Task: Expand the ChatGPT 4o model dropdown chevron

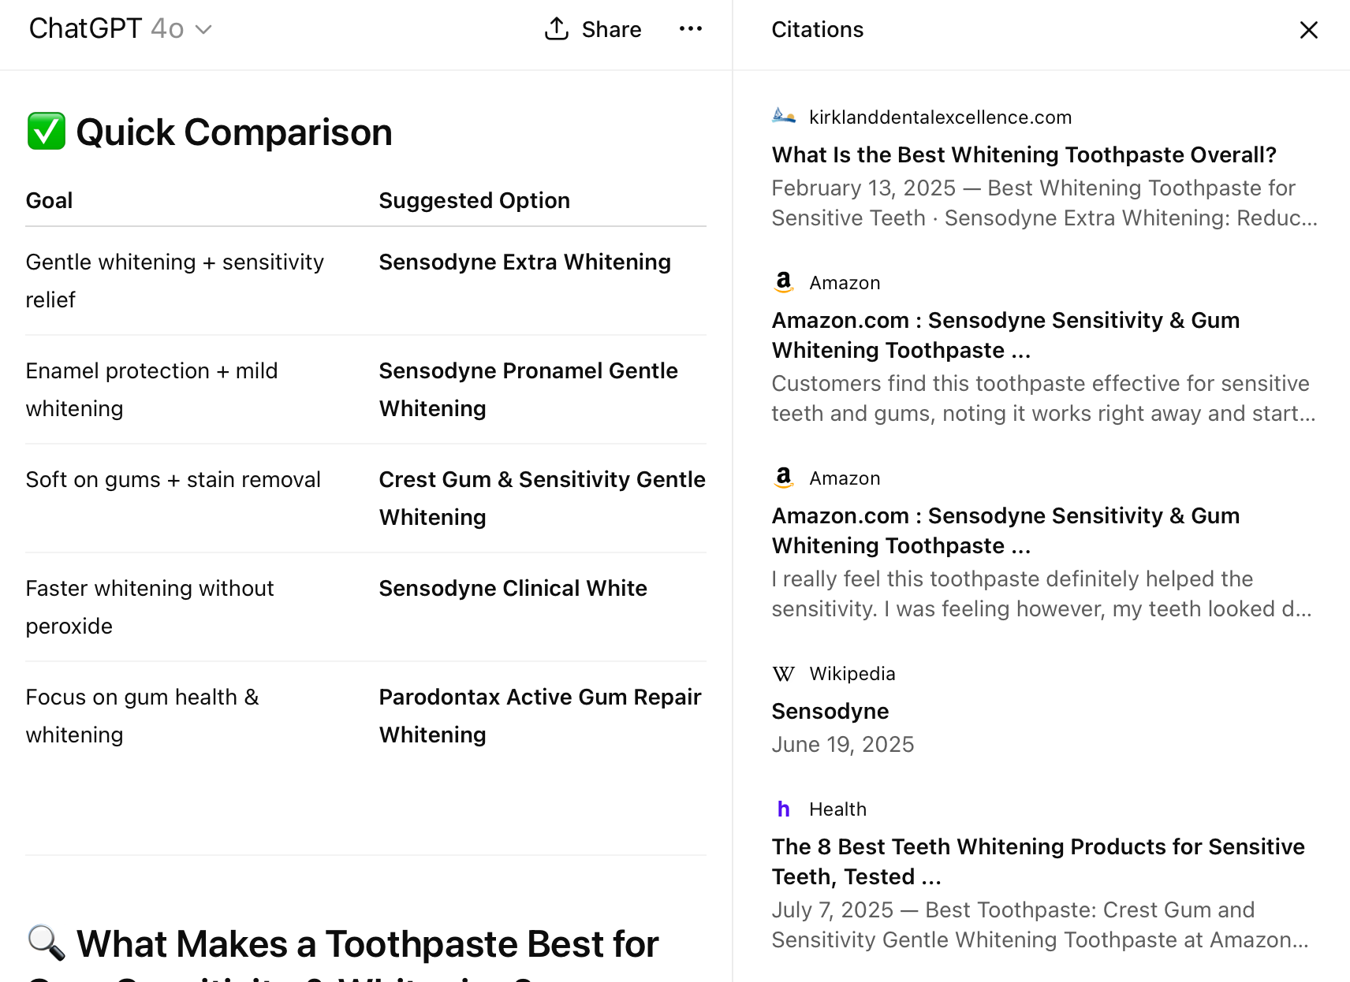Action: pyautogui.click(x=204, y=30)
